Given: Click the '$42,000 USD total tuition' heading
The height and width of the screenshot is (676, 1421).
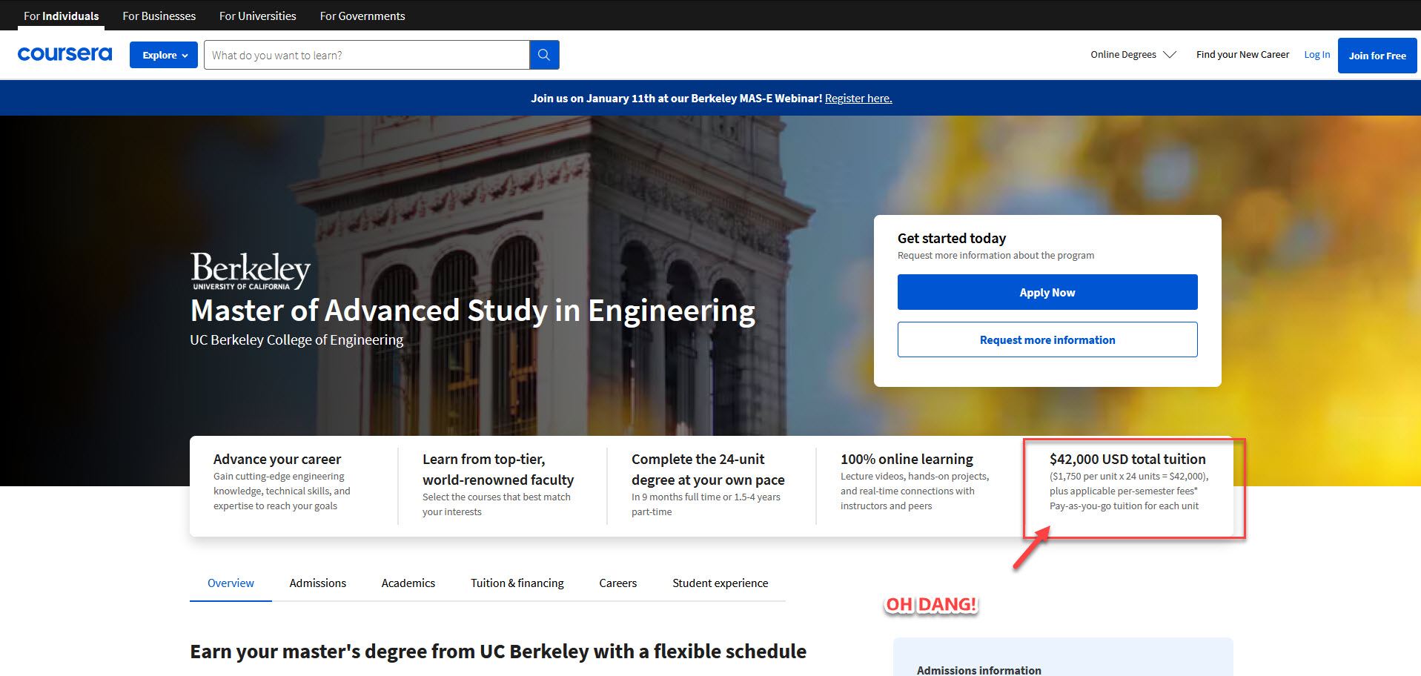Looking at the screenshot, I should [x=1127, y=460].
